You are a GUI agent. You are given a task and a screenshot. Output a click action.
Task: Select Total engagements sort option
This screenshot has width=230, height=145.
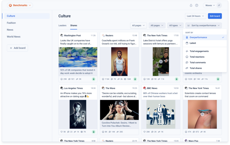[x=199, y=51]
